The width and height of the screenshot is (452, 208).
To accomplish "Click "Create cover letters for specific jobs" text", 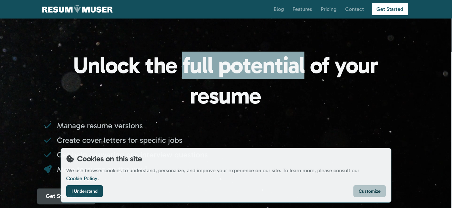I will (119, 140).
